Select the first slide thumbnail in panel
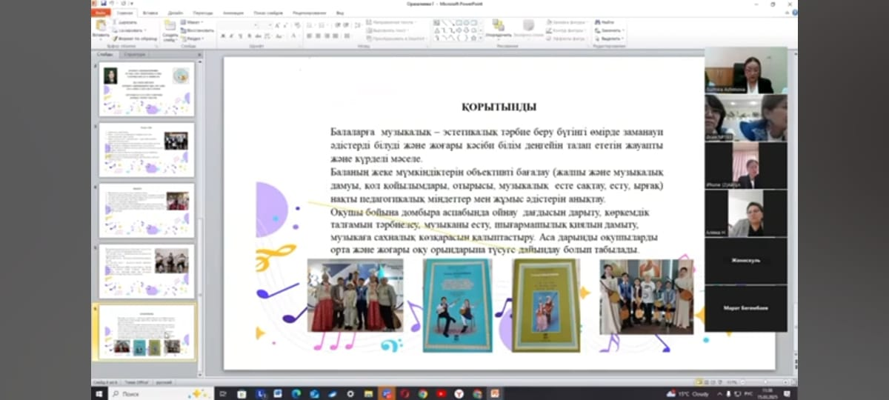 (x=146, y=88)
